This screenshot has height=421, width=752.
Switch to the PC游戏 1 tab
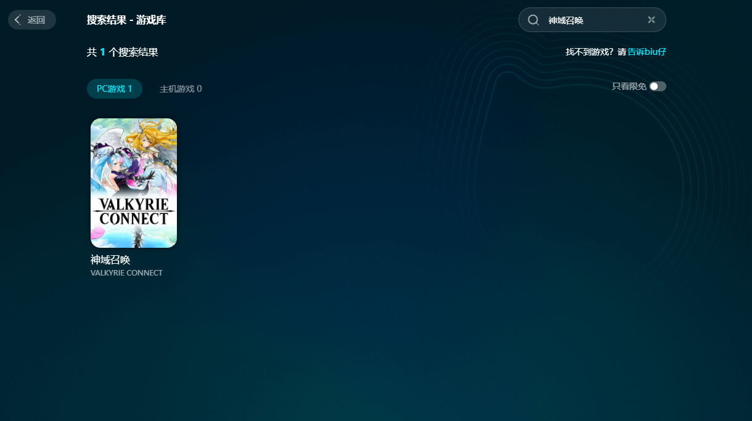pos(115,89)
